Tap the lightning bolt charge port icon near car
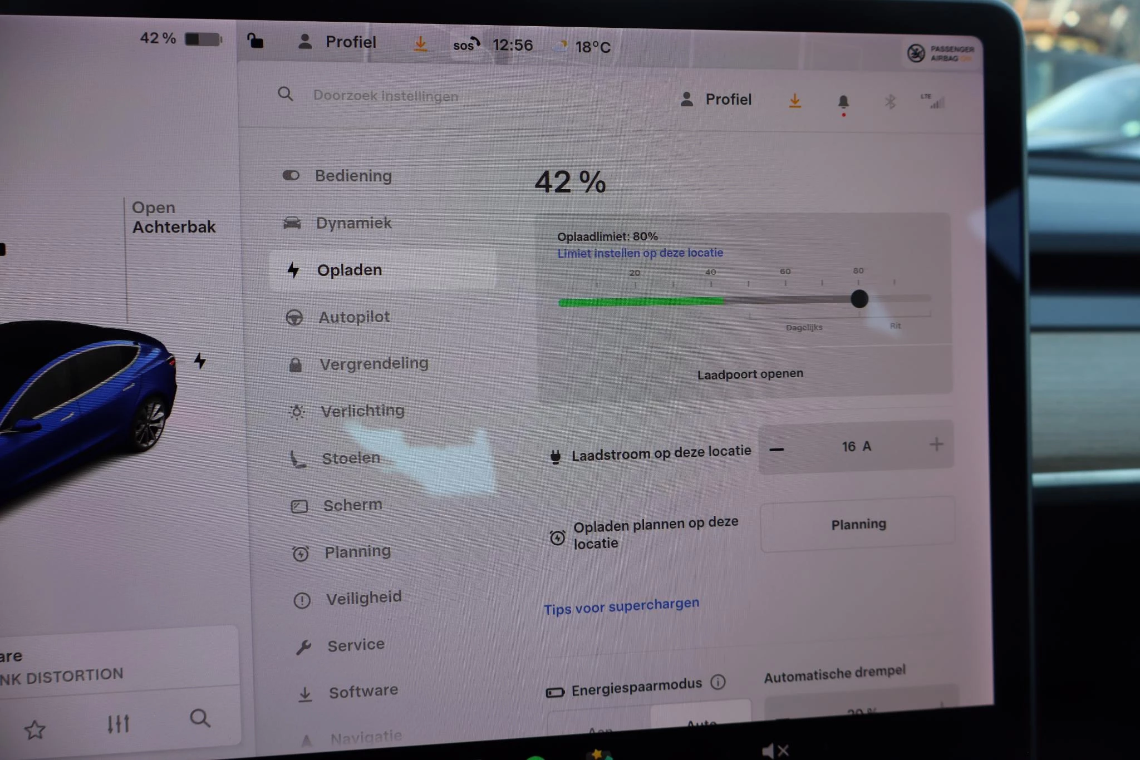 coord(200,361)
